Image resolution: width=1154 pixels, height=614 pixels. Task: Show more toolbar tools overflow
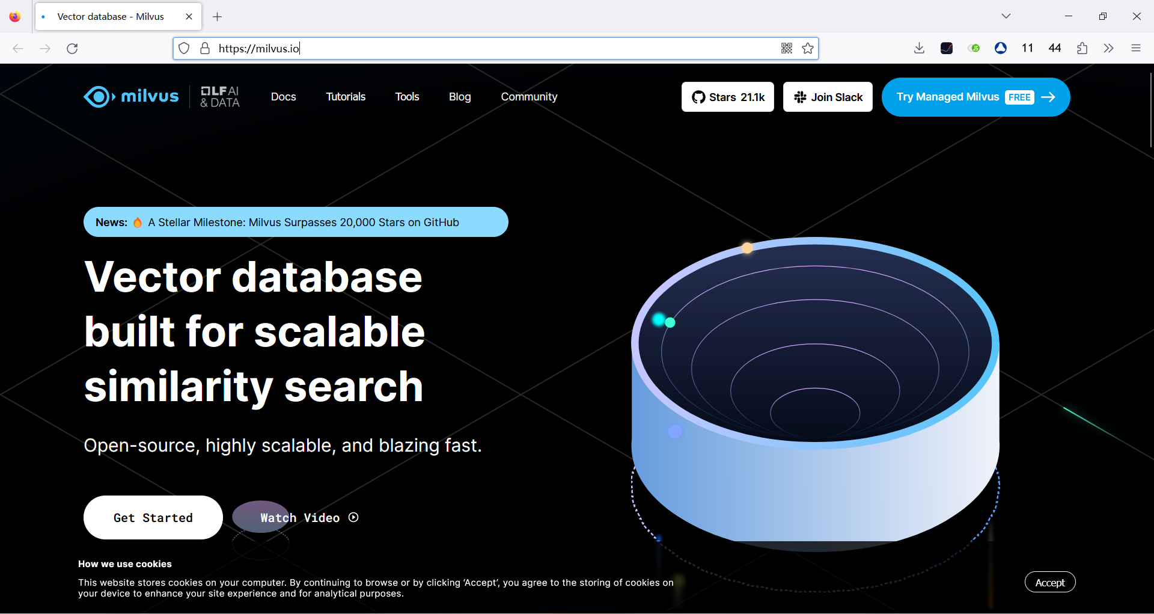point(1109,48)
